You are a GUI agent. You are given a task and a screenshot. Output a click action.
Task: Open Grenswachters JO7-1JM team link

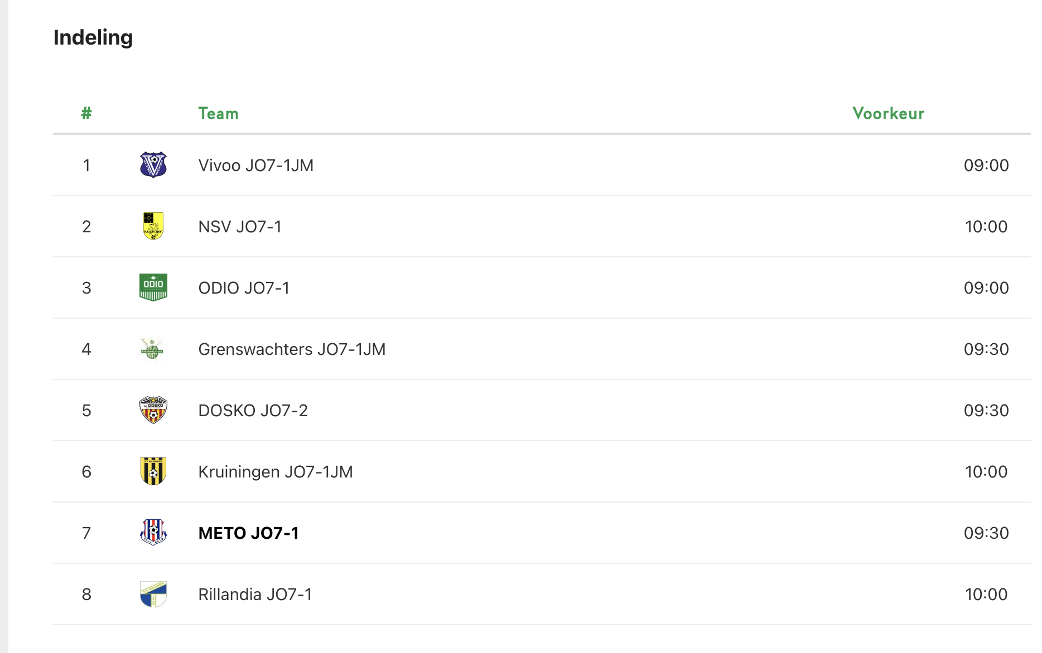pyautogui.click(x=292, y=349)
